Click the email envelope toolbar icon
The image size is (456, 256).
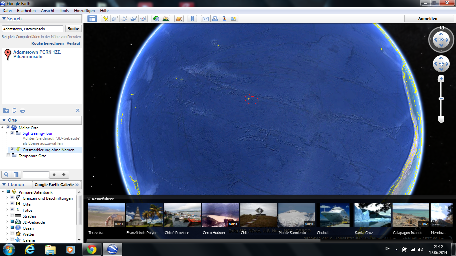[206, 19]
